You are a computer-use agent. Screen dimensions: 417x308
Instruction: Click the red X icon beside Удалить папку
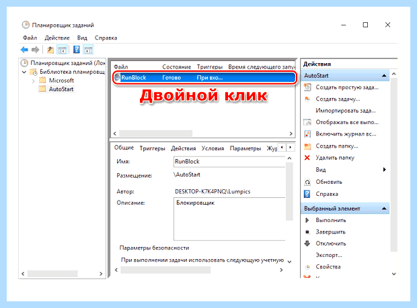click(307, 158)
